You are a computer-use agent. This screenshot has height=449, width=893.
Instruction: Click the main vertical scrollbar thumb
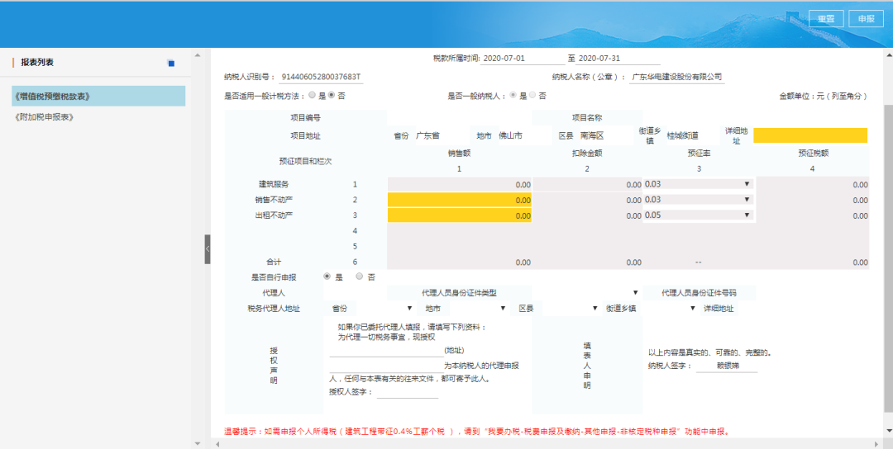pyautogui.click(x=888, y=258)
